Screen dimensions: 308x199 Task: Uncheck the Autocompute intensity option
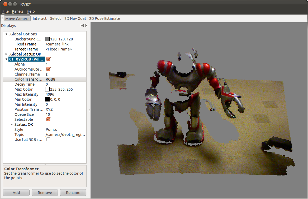click(x=49, y=69)
